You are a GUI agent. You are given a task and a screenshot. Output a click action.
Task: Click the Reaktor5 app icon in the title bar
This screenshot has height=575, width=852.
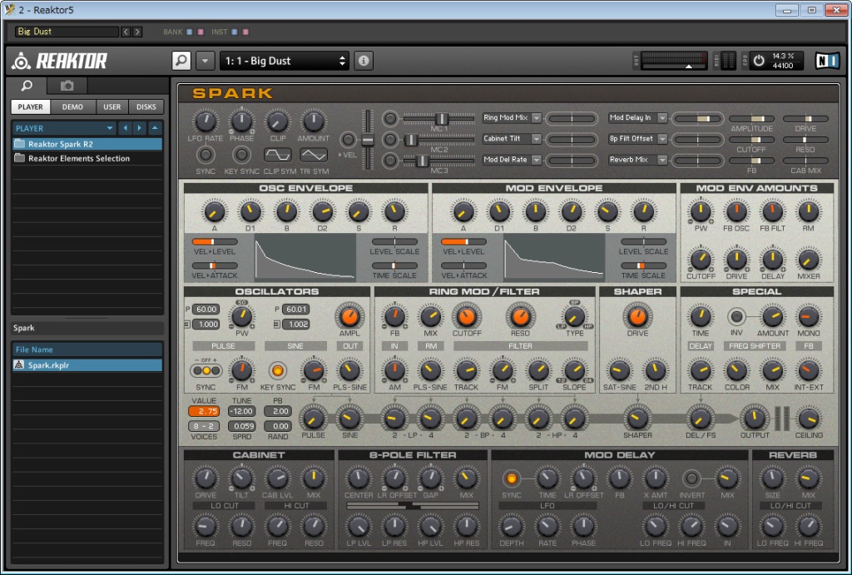point(9,10)
